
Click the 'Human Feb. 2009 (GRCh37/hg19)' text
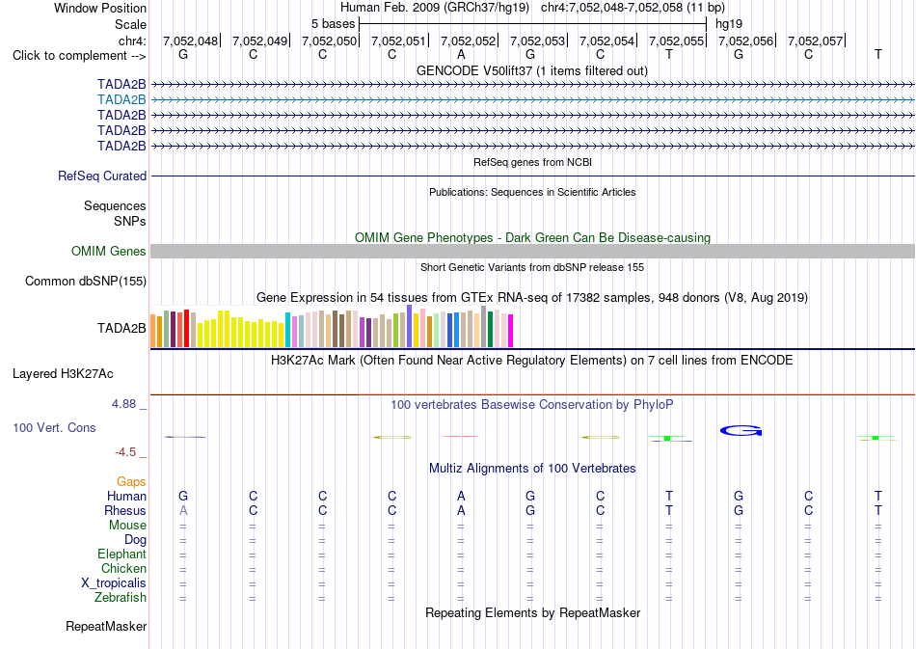pyautogui.click(x=435, y=8)
